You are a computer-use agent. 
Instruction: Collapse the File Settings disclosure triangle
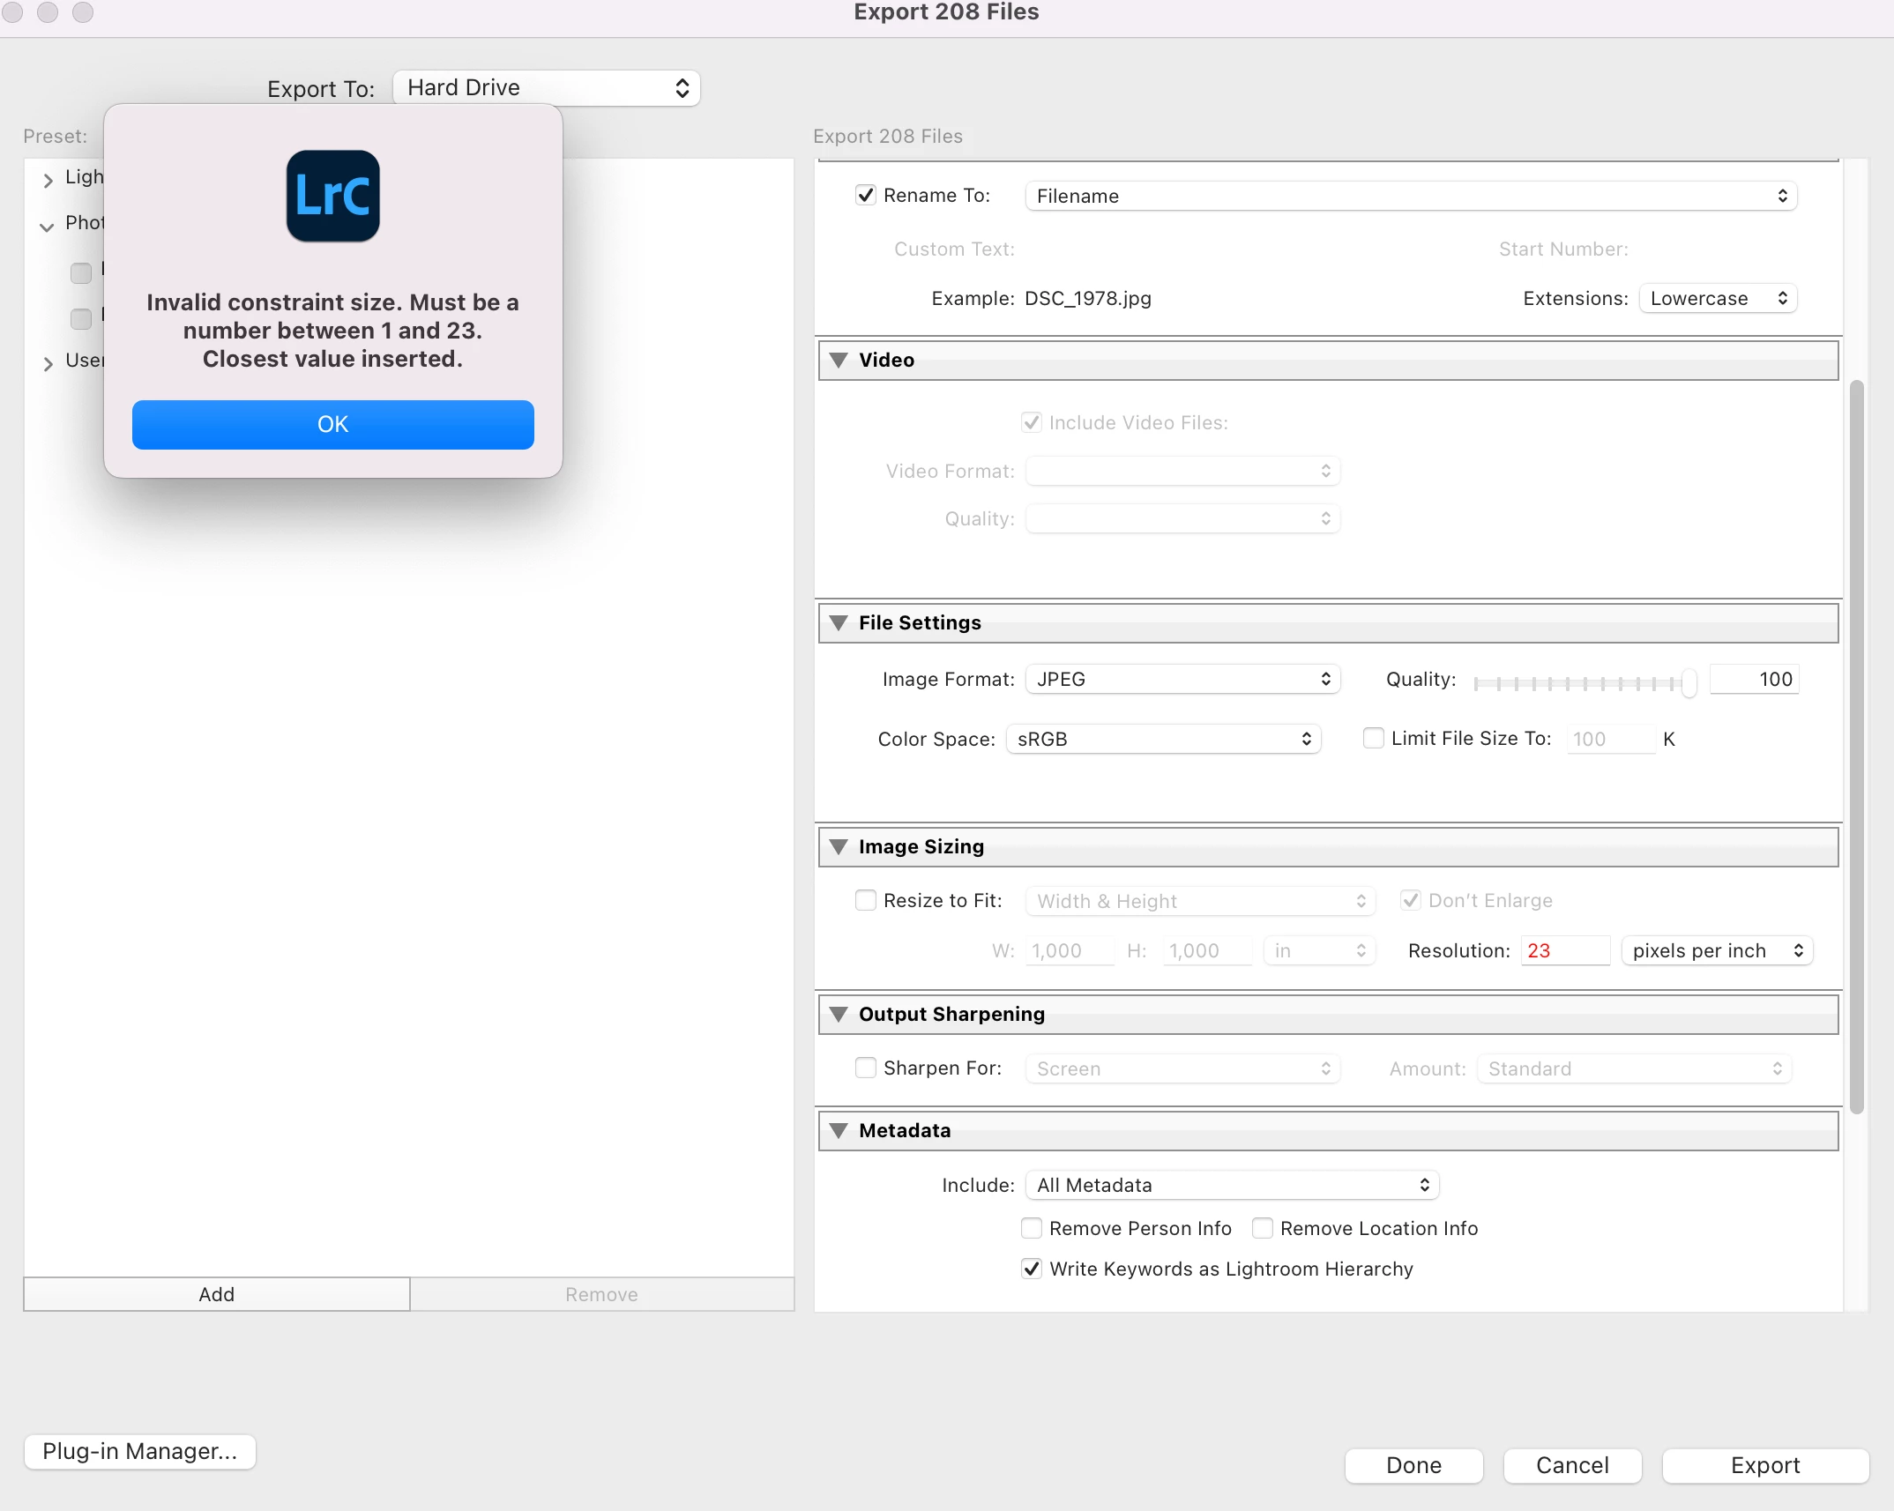(839, 622)
